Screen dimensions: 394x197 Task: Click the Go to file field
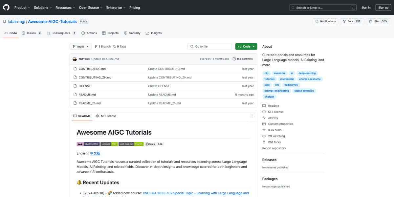tap(210, 47)
